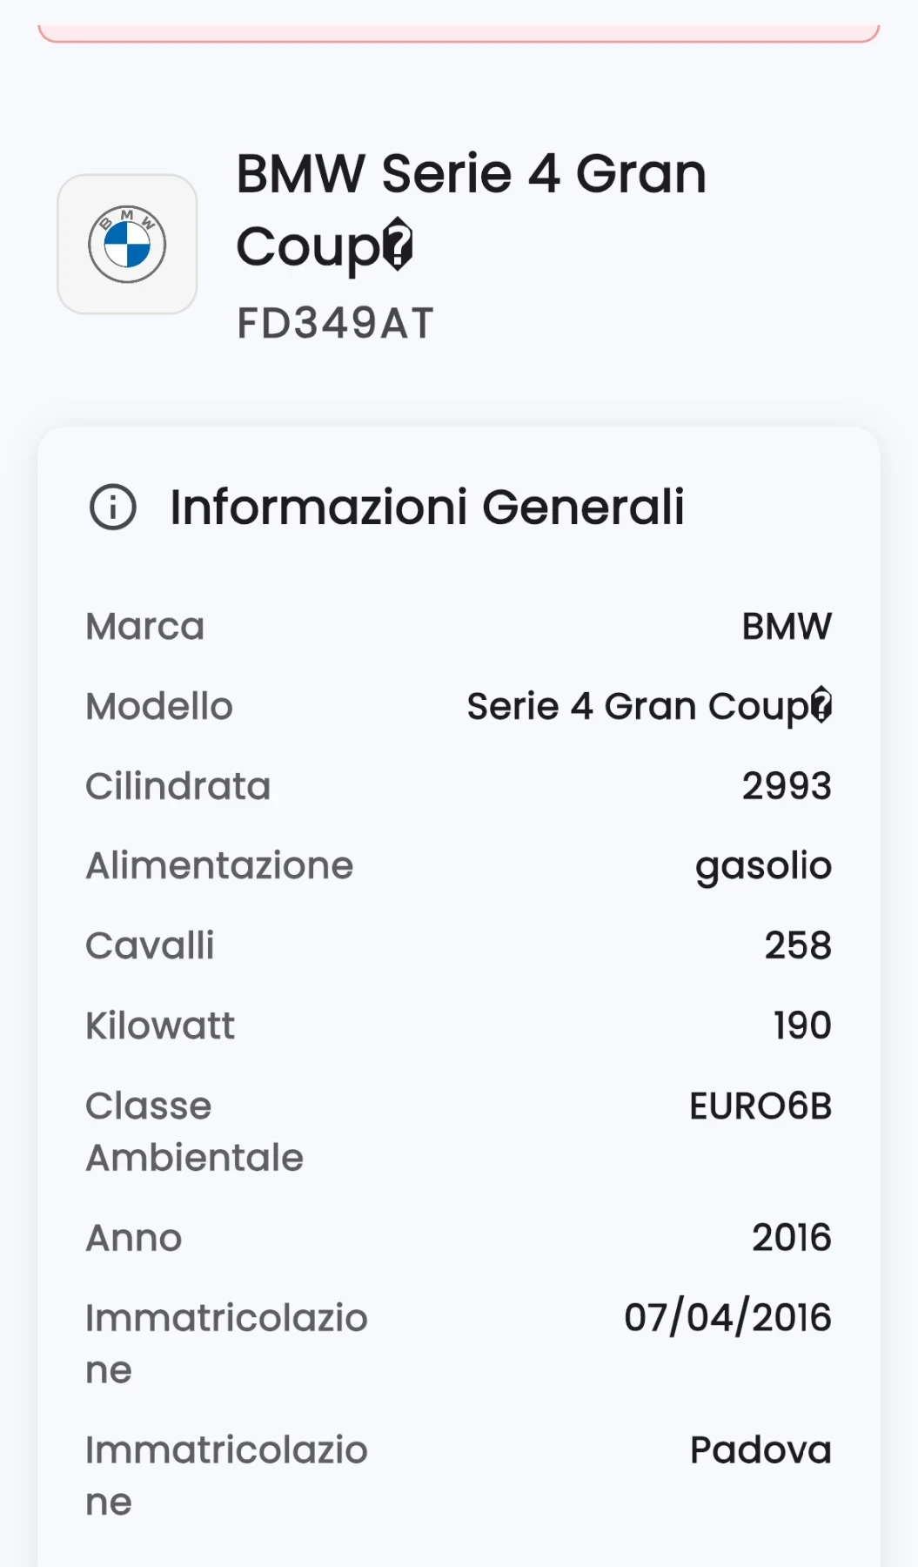Click the Anno value 2016
Screen dimensions: 918x1567
pos(791,1238)
